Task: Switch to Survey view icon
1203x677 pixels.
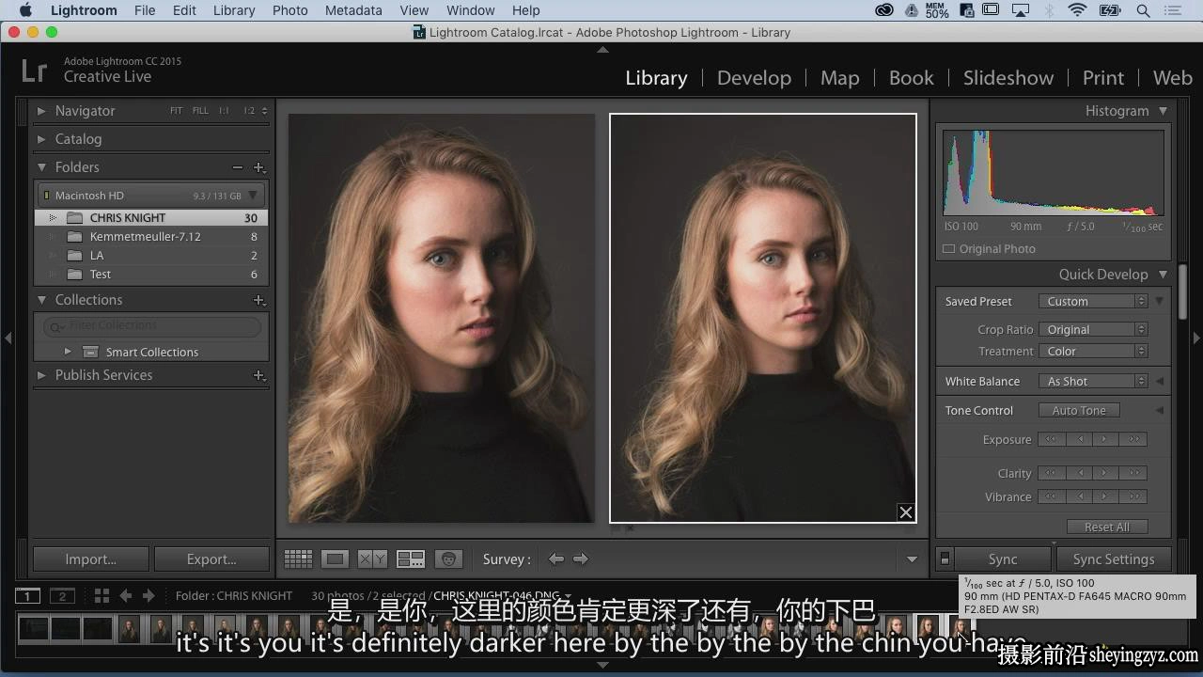Action: point(411,559)
